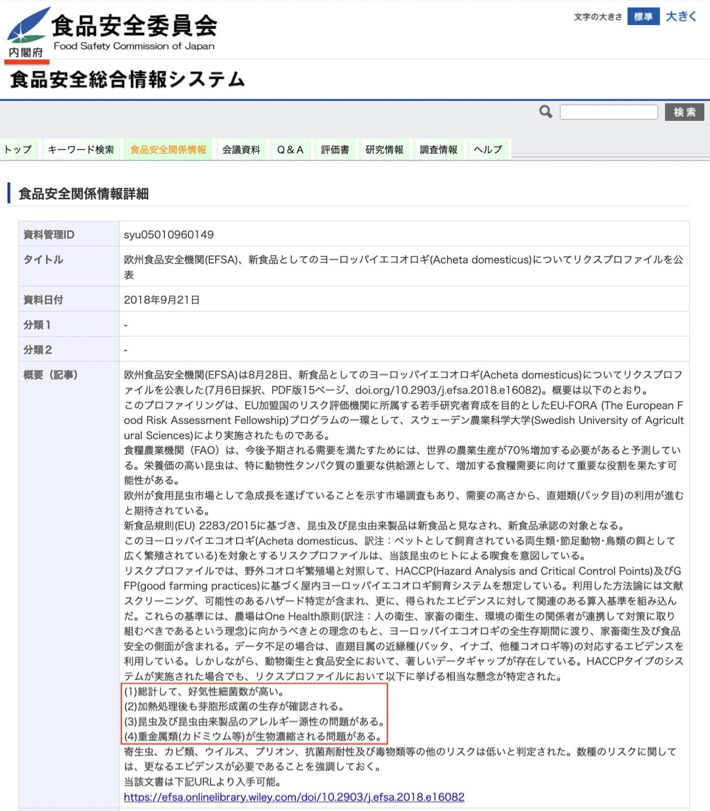This screenshot has height=811, width=710.
Task: Click the 食品安全委員会 header title text
Action: 134,26
